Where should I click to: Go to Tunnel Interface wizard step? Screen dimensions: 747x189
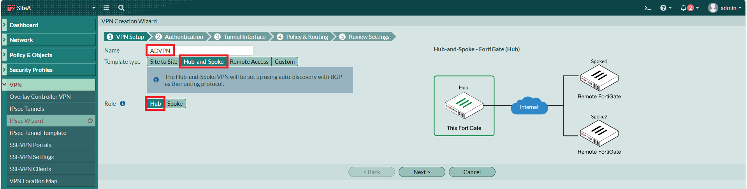tap(240, 37)
